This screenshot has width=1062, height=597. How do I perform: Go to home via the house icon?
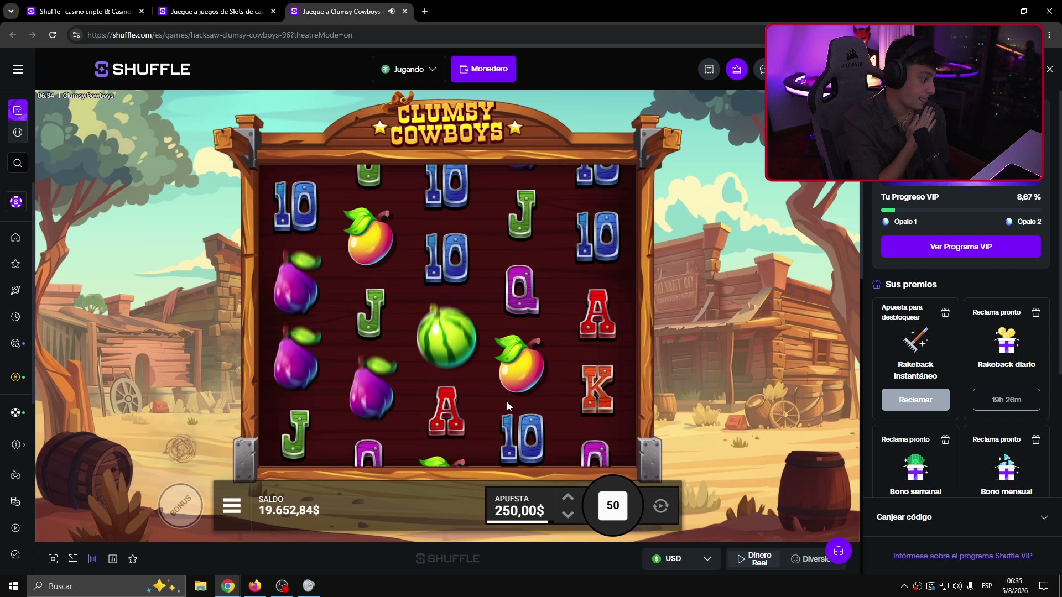15,237
